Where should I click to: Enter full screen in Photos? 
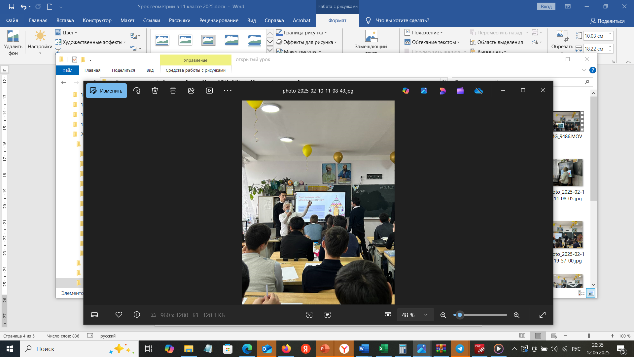pyautogui.click(x=543, y=315)
